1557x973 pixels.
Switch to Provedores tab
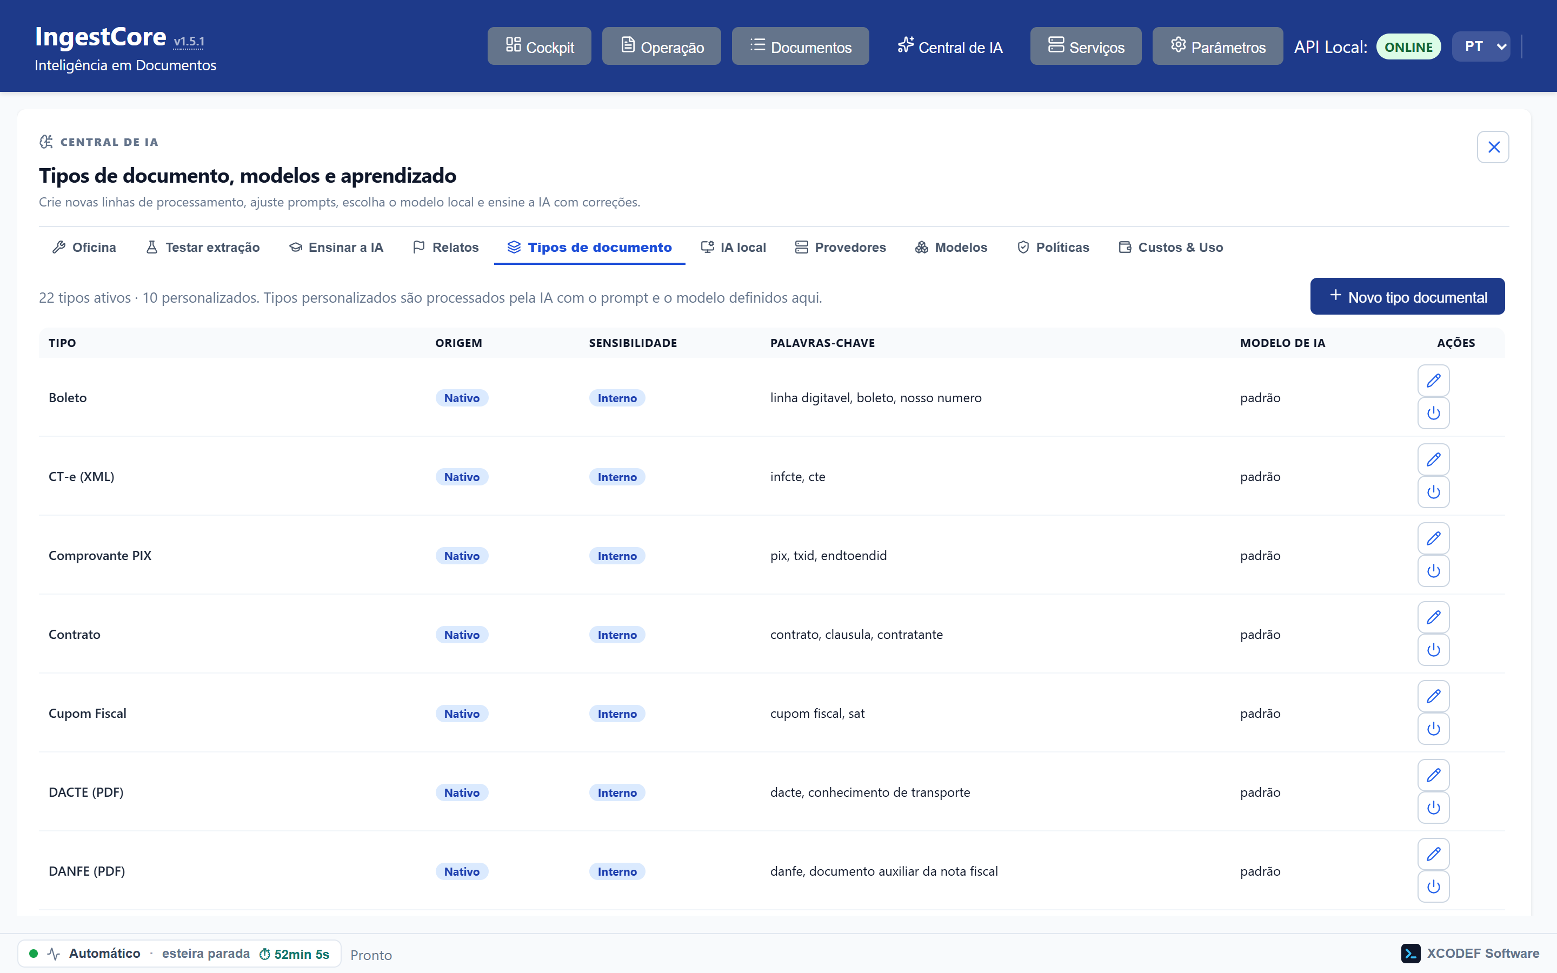[x=840, y=248]
